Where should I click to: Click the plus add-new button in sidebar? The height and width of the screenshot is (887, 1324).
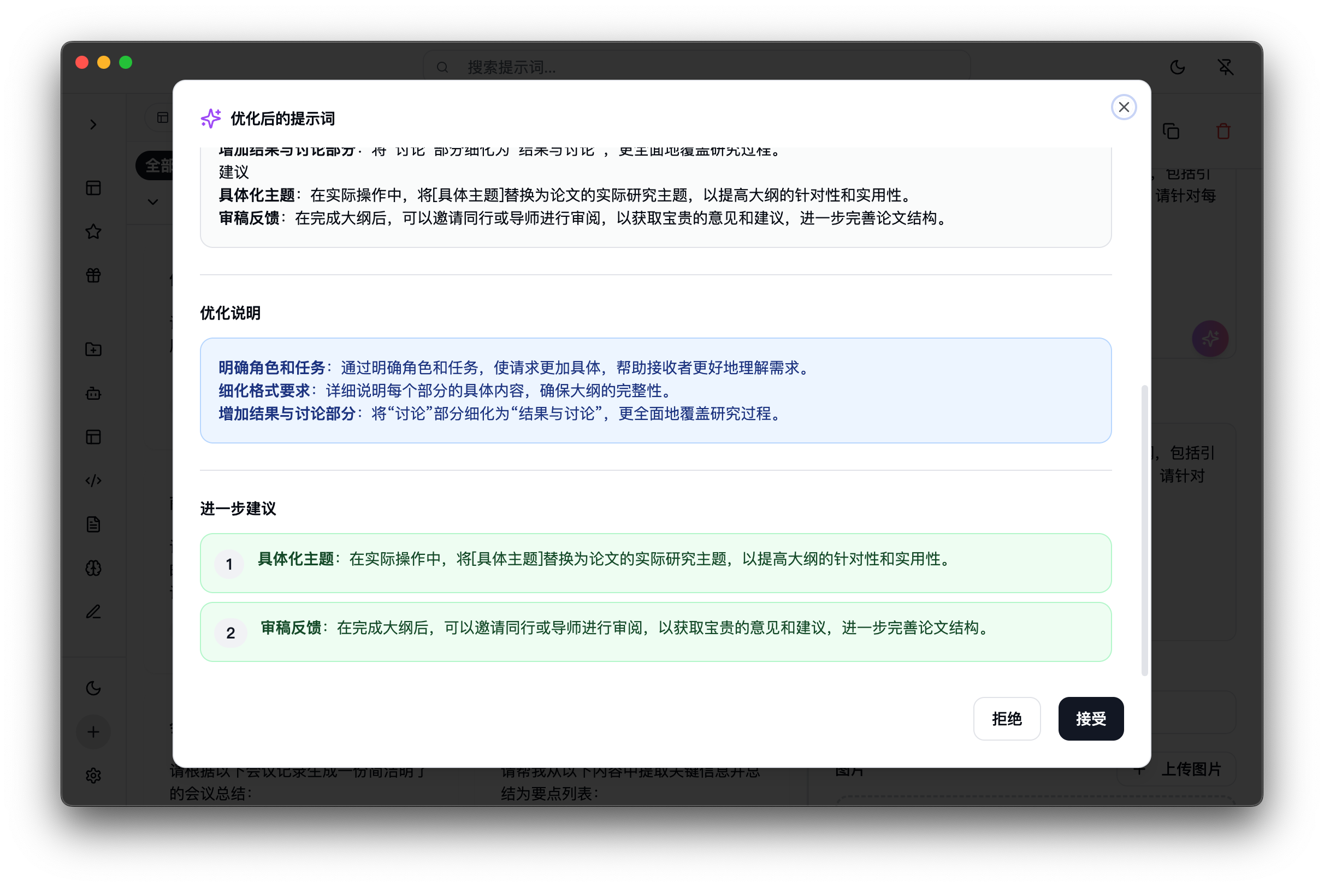(x=93, y=732)
